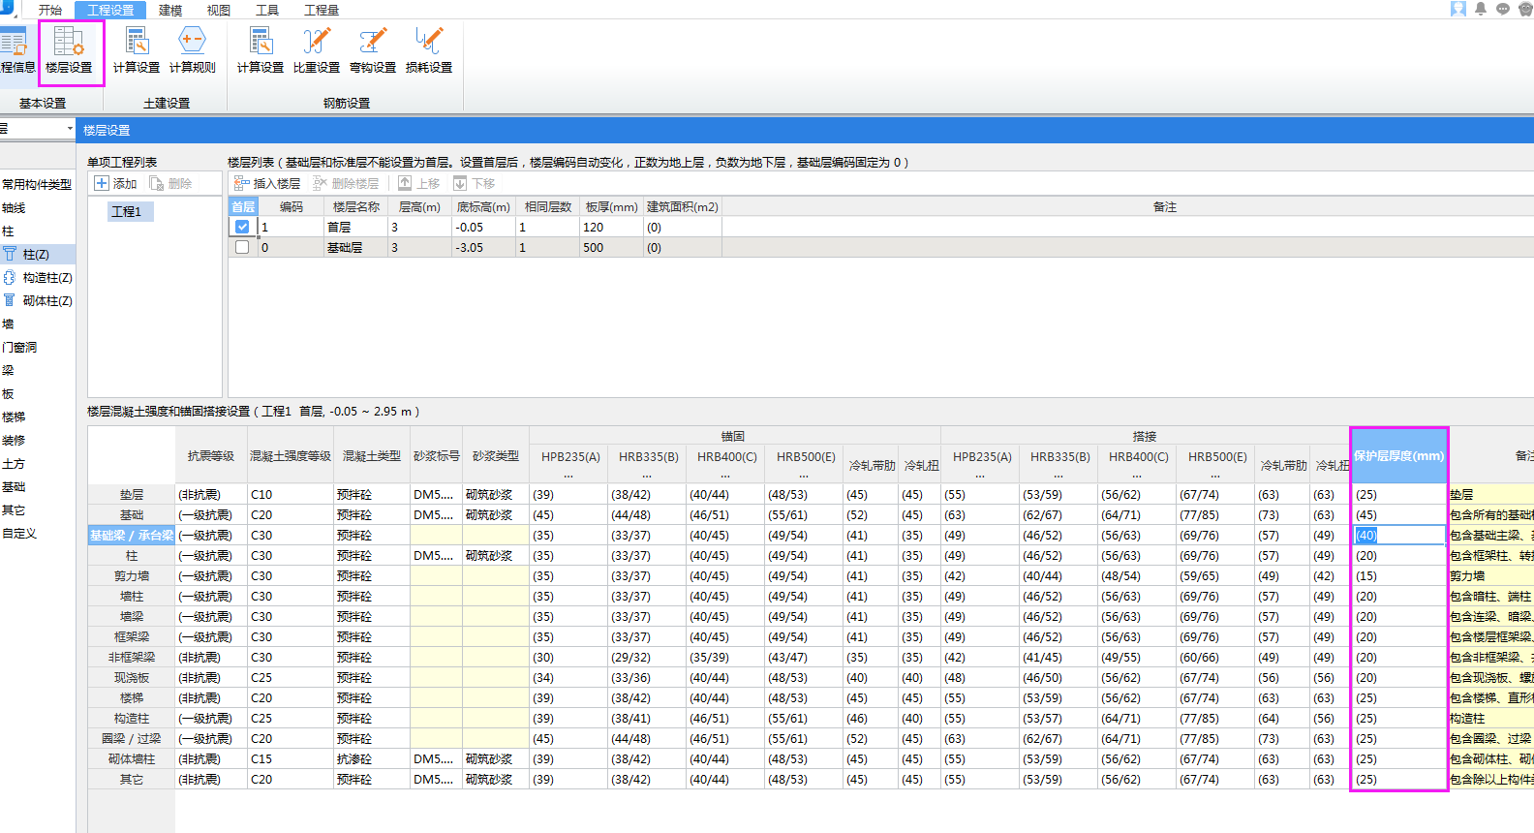Image resolution: width=1534 pixels, height=833 pixels.
Task: Click 板厚 500 cell for 基础层
Action: 612,247
